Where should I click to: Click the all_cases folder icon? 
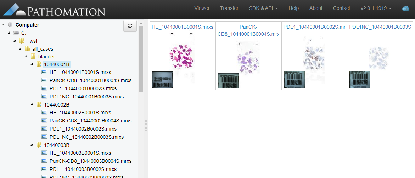click(x=28, y=48)
